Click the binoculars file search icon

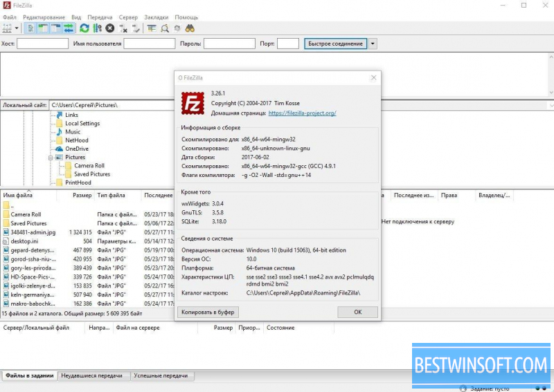pyautogui.click(x=190, y=28)
